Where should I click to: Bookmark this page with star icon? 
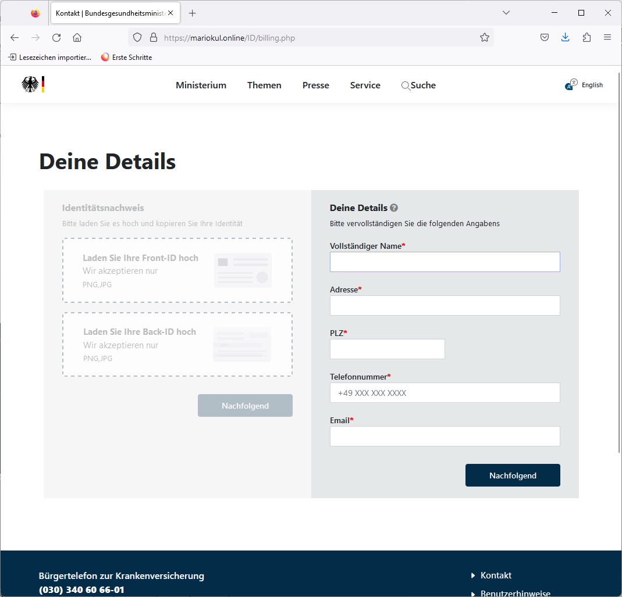pos(484,38)
